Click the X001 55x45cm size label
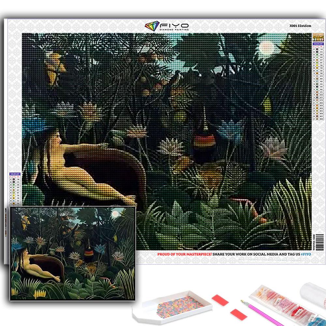Image resolution: width=326 pixels, height=326 pixels. (x=300, y=25)
